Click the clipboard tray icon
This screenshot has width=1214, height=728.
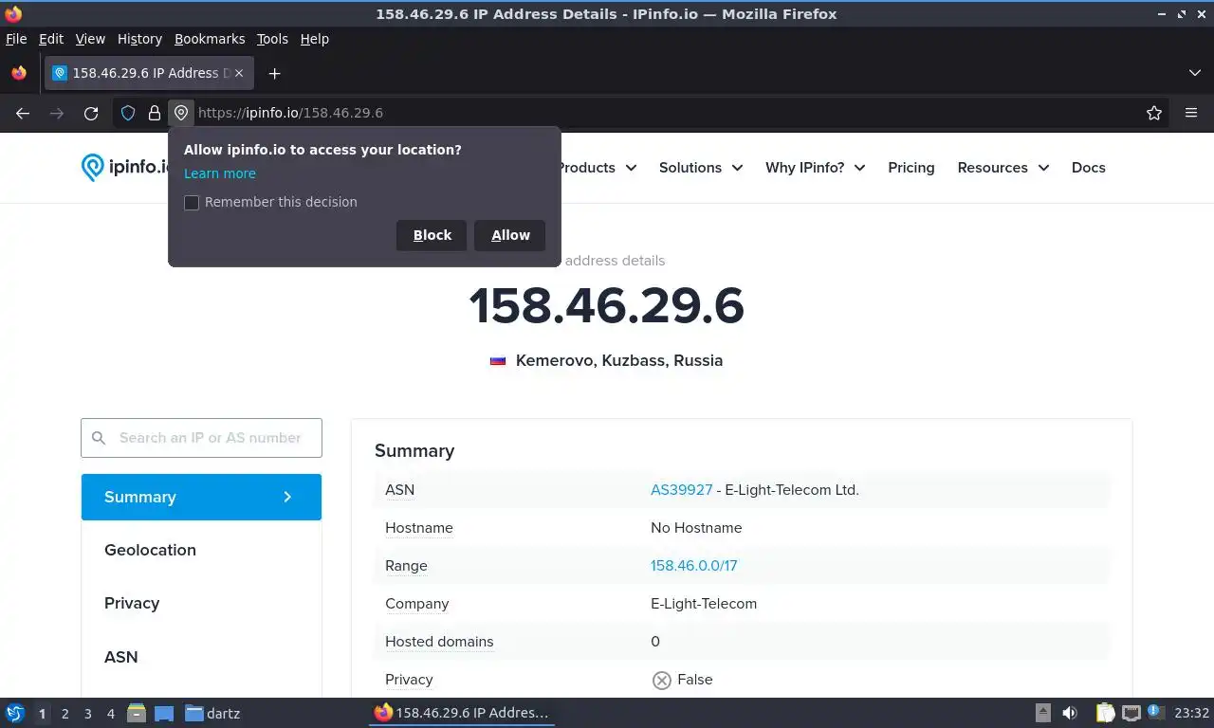pyautogui.click(x=1105, y=713)
